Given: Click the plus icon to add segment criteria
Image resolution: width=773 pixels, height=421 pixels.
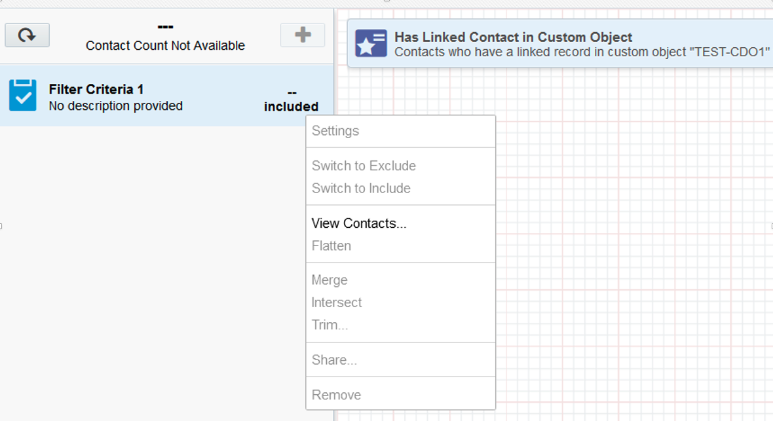Looking at the screenshot, I should tap(302, 35).
